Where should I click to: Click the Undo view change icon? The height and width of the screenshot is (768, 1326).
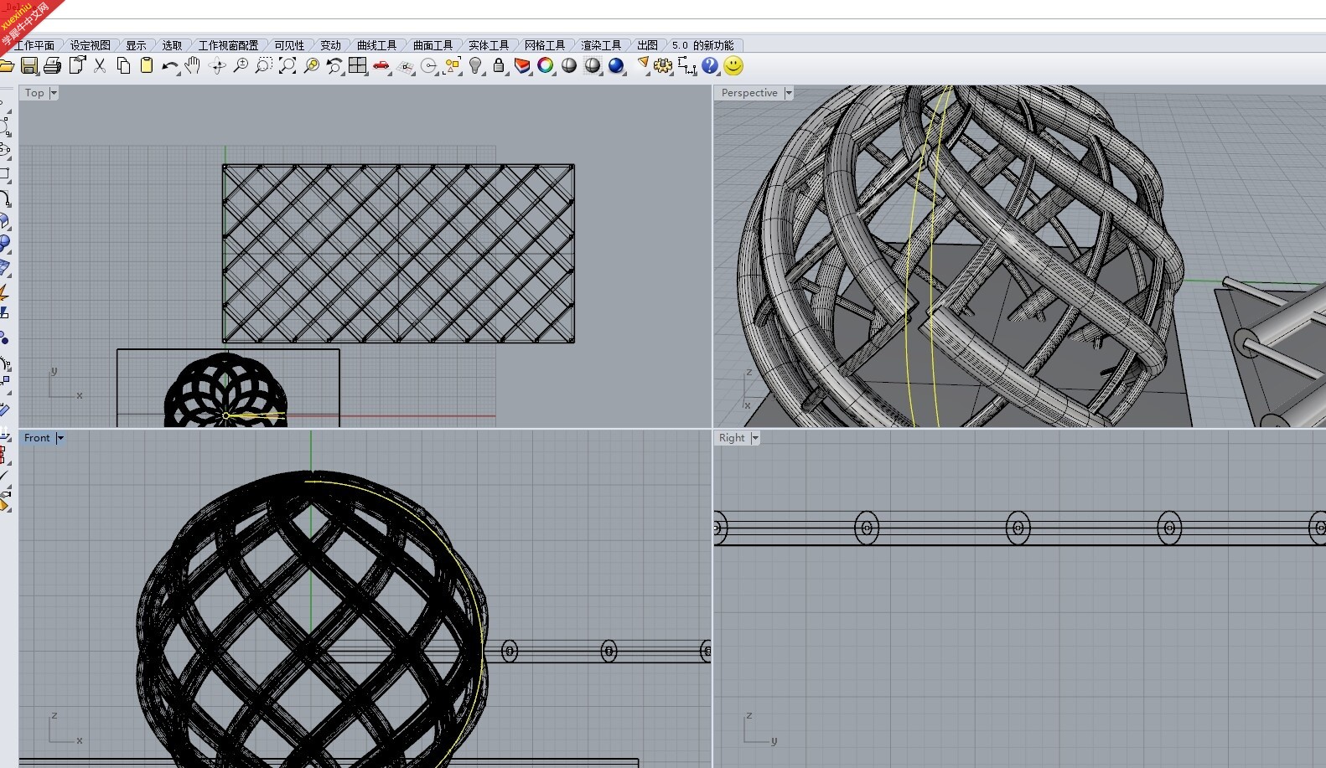[334, 65]
